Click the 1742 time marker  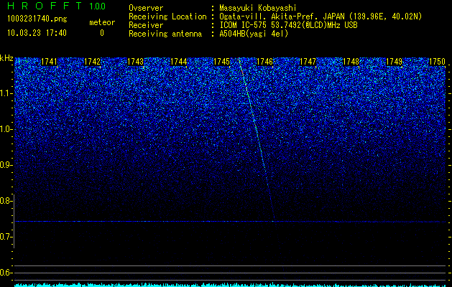tap(92, 62)
